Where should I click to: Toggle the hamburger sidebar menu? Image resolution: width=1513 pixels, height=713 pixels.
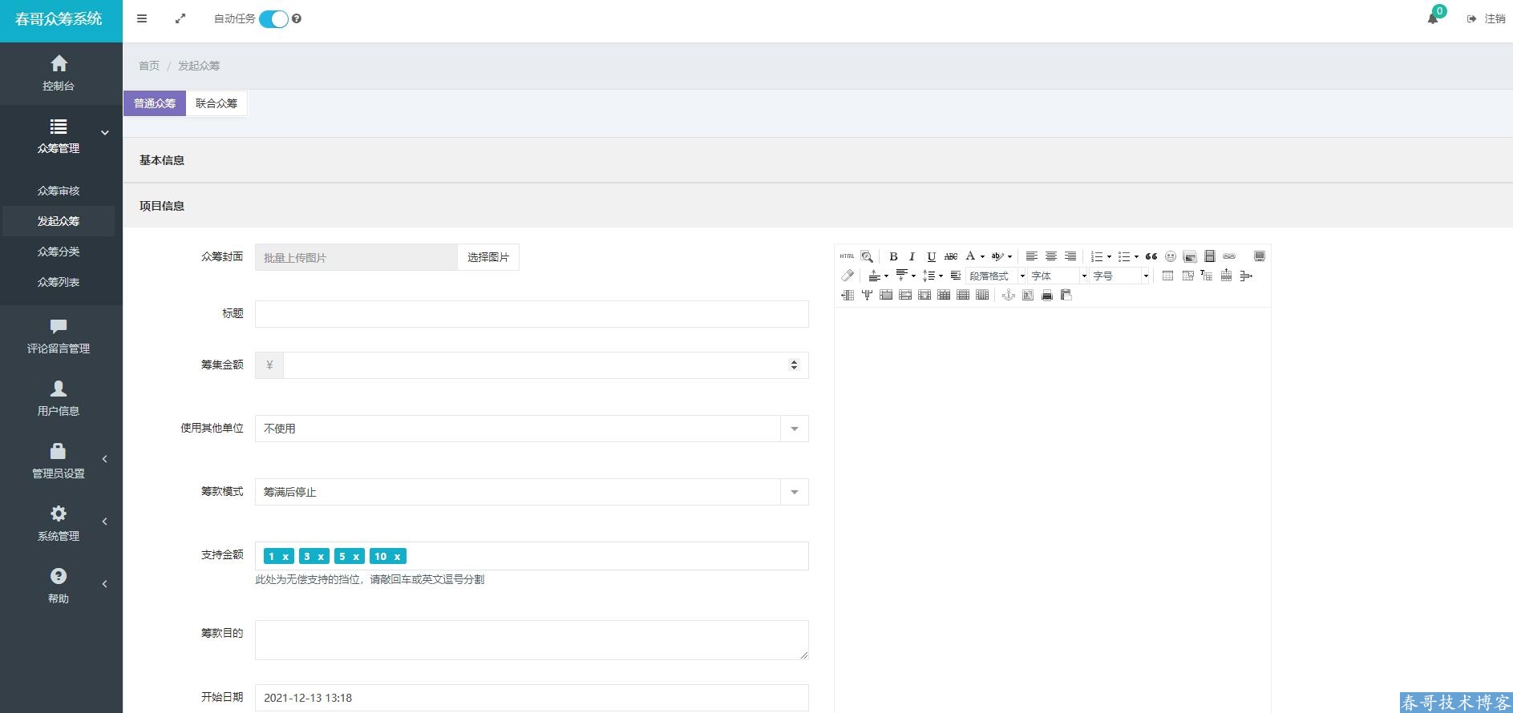point(142,18)
